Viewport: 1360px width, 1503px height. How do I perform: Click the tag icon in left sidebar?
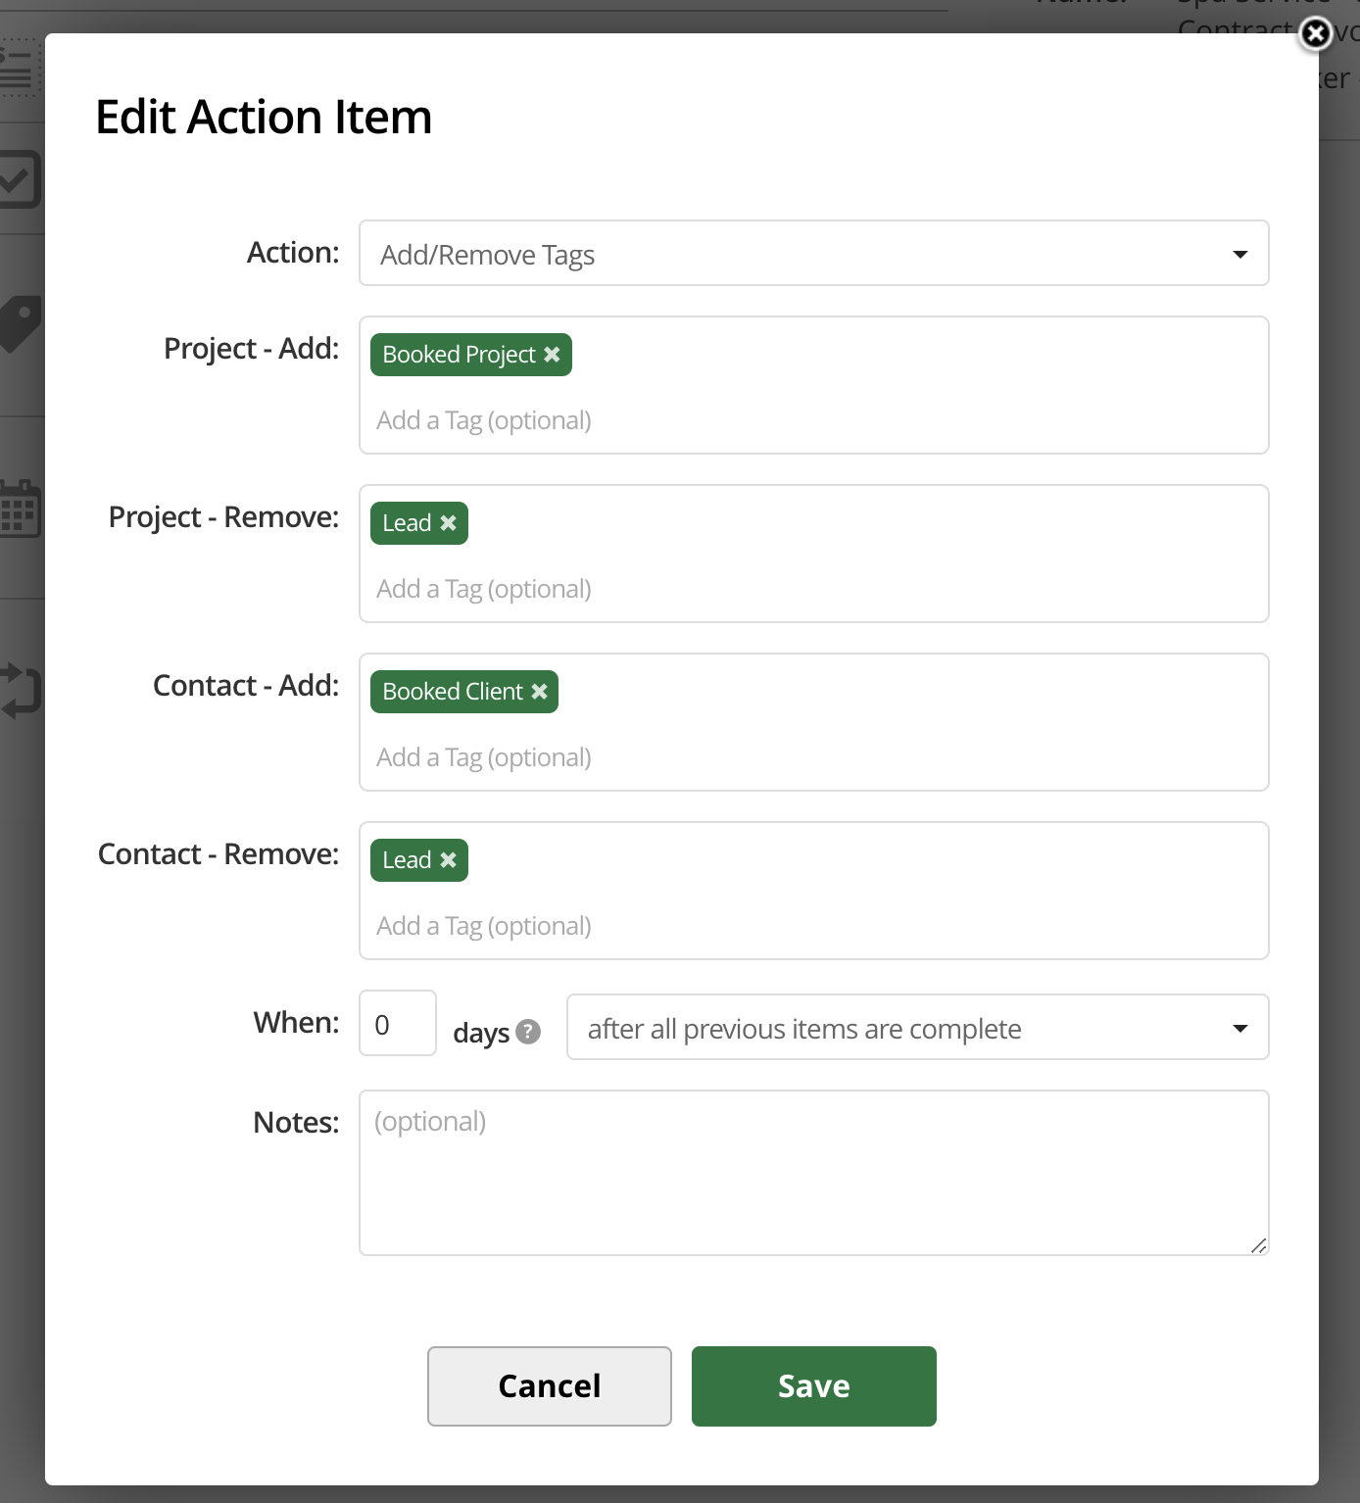(x=20, y=322)
